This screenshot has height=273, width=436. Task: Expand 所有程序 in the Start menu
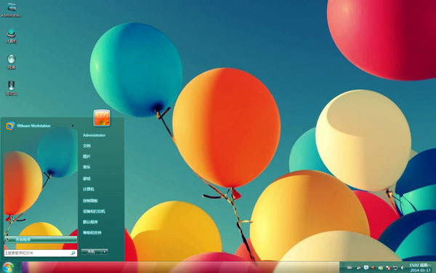coord(41,240)
